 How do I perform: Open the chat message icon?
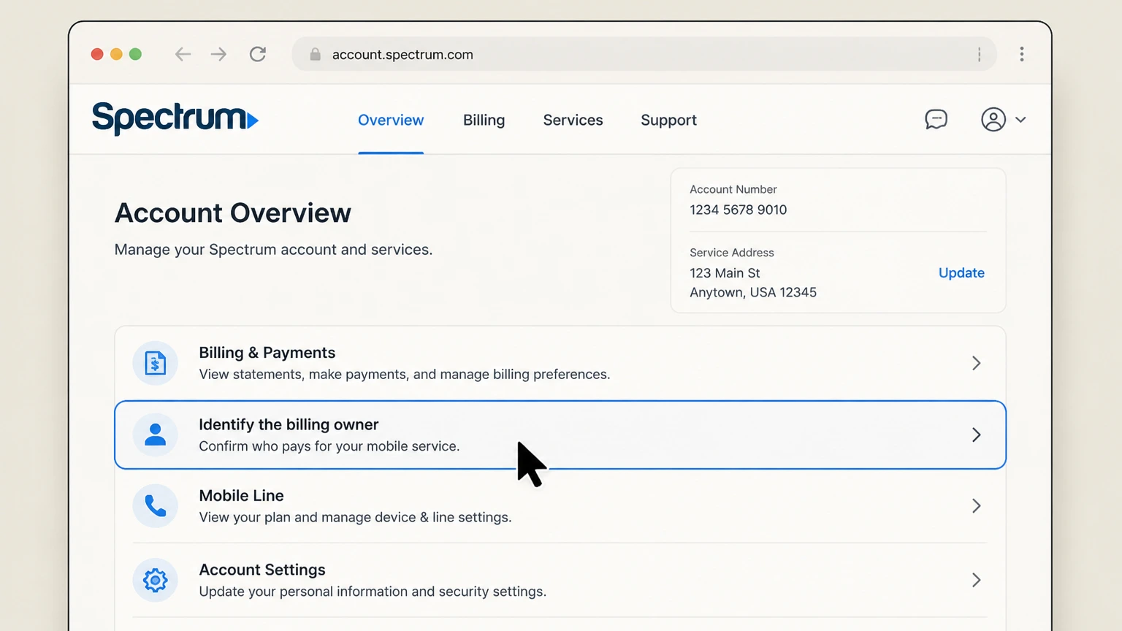pos(936,119)
